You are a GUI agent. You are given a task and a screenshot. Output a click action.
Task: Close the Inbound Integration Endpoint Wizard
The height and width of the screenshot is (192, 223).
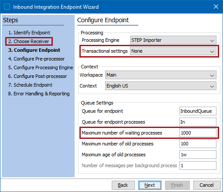coord(216,7)
